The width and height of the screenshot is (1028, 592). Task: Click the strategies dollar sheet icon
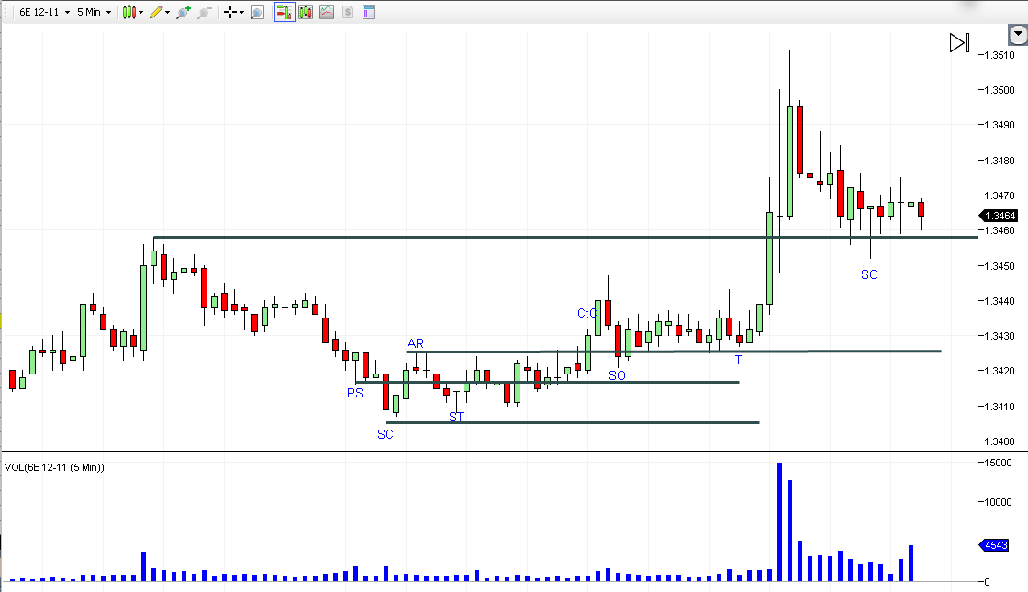348,12
